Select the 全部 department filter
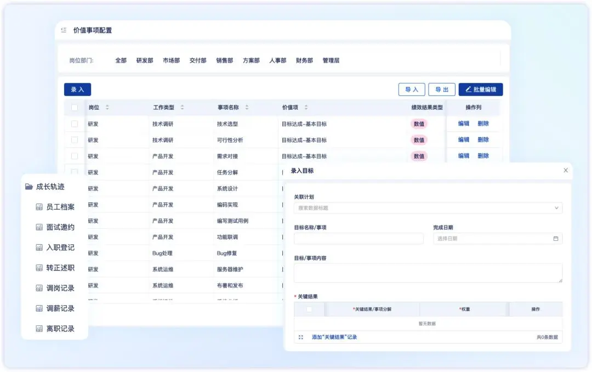The width and height of the screenshot is (592, 372). tap(121, 60)
